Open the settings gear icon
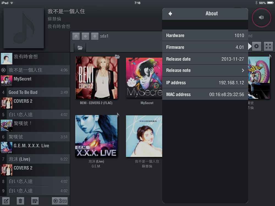275x206 pixels. (x=256, y=46)
